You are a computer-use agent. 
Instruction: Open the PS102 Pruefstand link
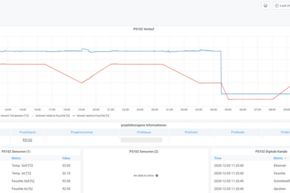tap(28, 140)
